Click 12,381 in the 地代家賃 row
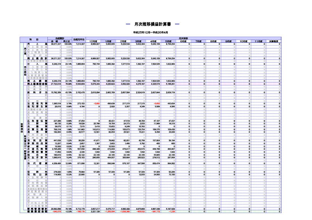 tap(97, 164)
